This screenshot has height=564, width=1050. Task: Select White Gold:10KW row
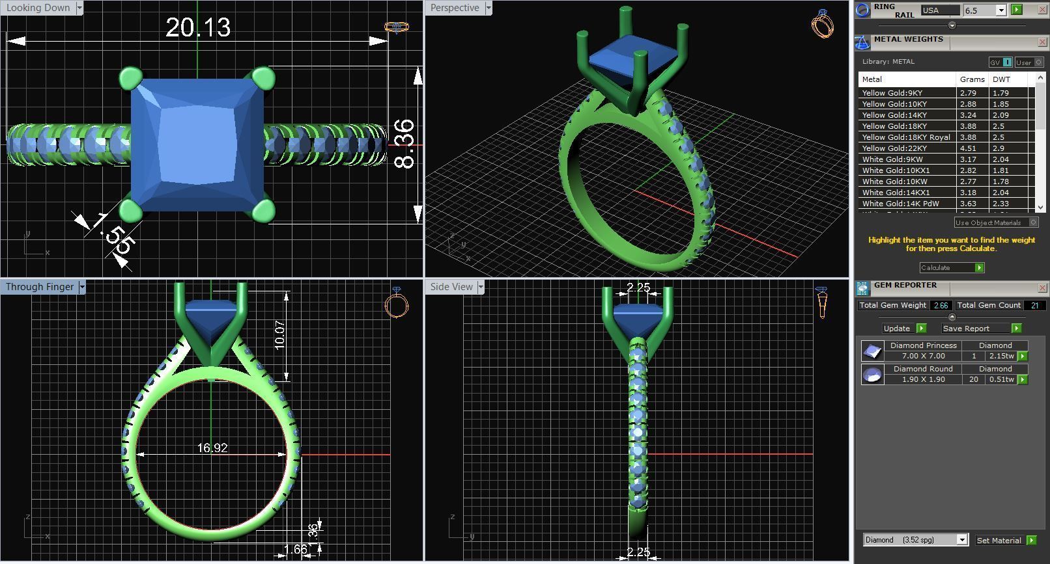pos(946,181)
